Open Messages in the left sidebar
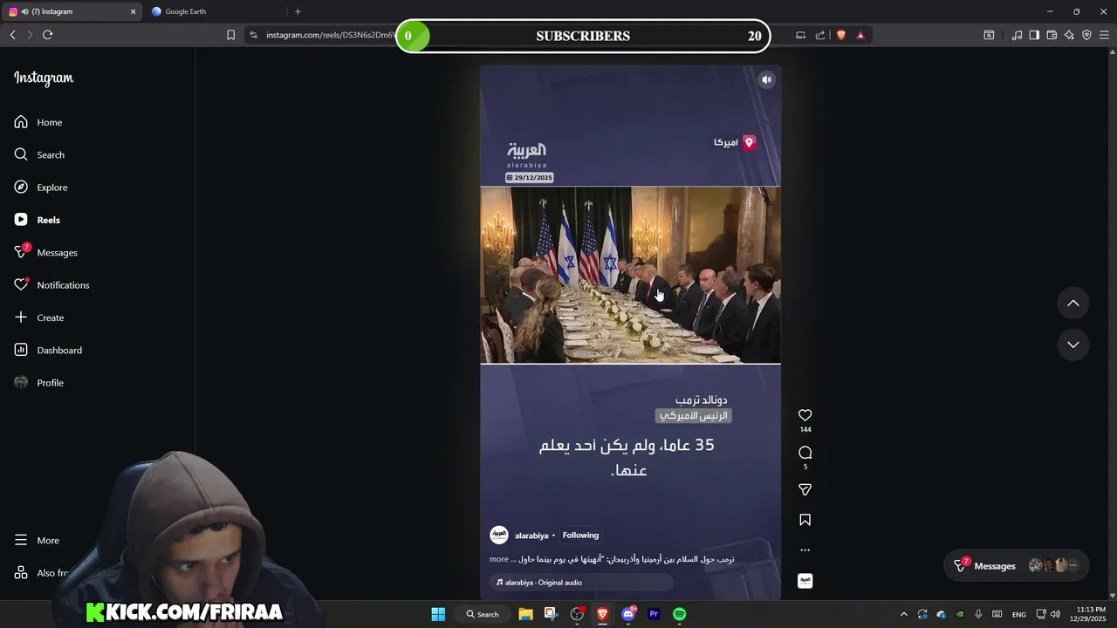 [47, 252]
